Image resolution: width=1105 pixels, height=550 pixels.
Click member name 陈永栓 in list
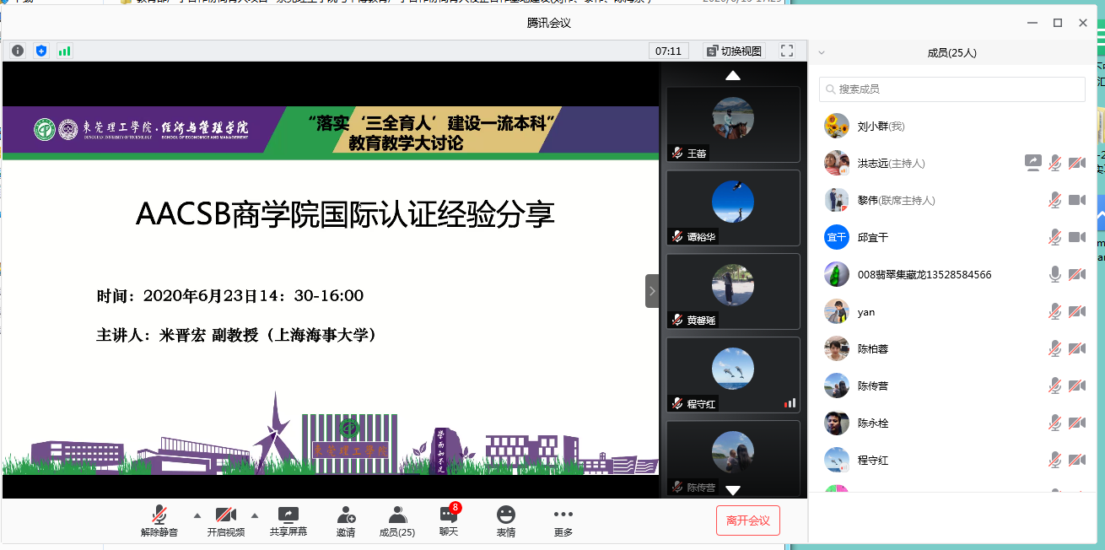873,423
